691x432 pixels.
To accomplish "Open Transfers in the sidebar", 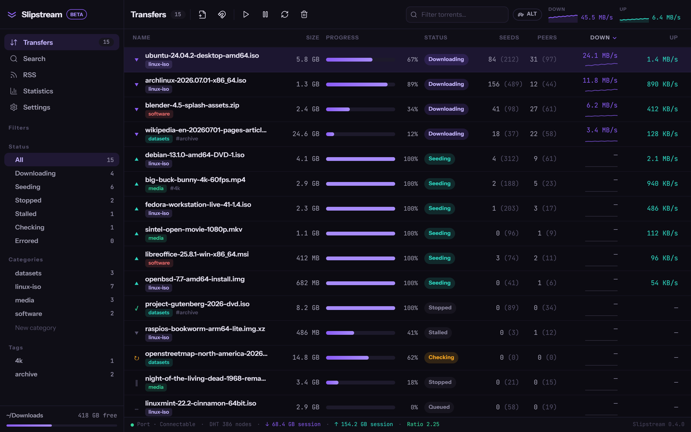I will pos(62,42).
